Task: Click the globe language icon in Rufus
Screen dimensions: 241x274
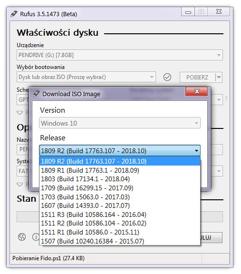Action: click(x=22, y=237)
